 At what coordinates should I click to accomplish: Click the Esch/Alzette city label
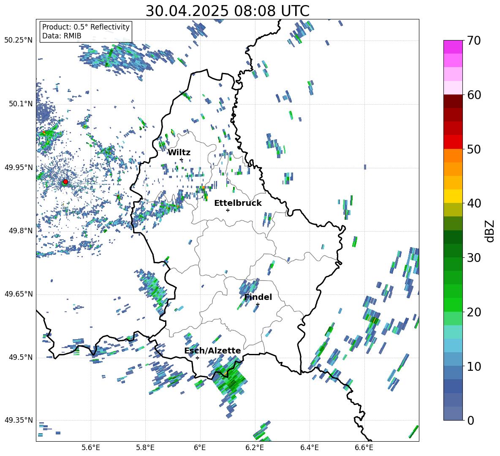[212, 351]
